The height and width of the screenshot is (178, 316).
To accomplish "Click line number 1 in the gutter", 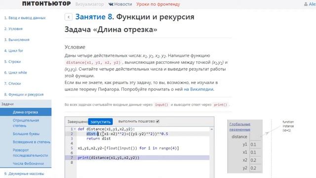I will point(72,129).
